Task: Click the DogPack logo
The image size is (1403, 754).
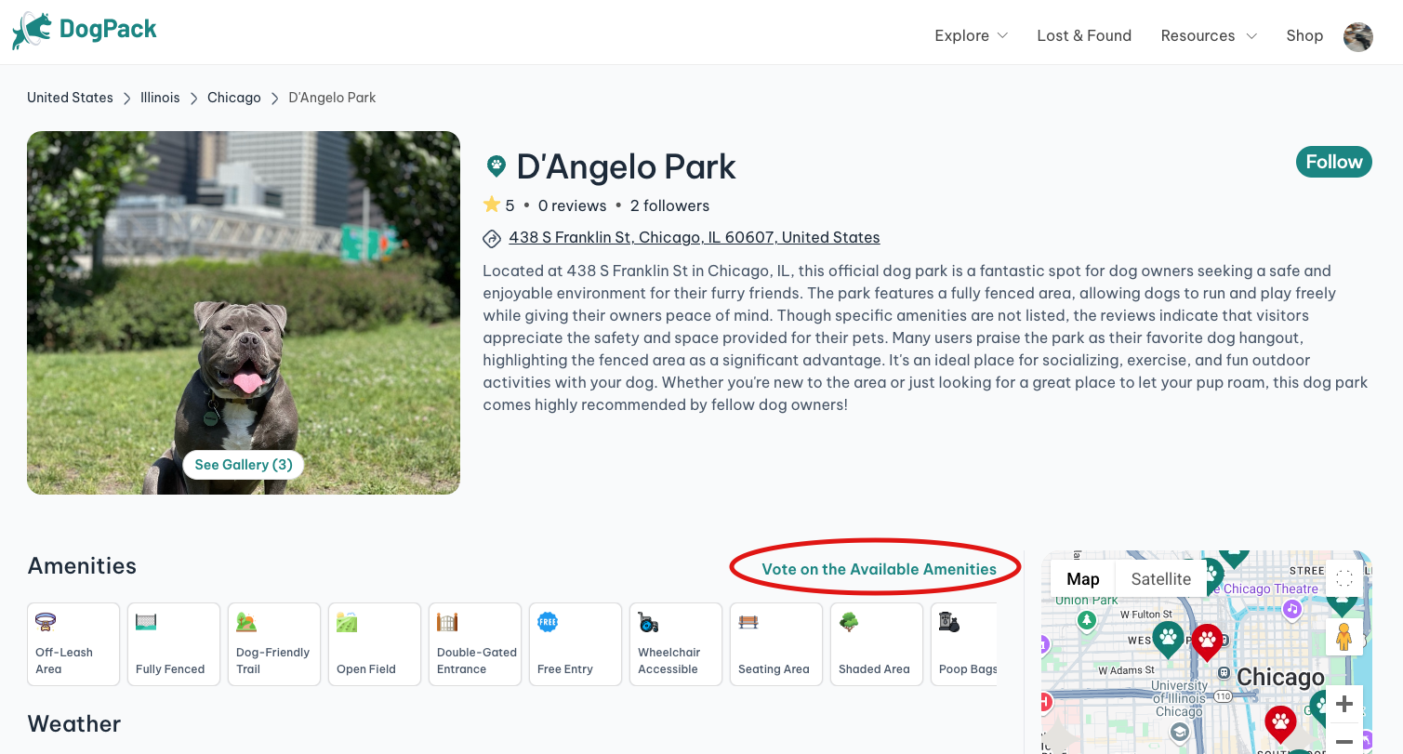Action: (x=84, y=29)
